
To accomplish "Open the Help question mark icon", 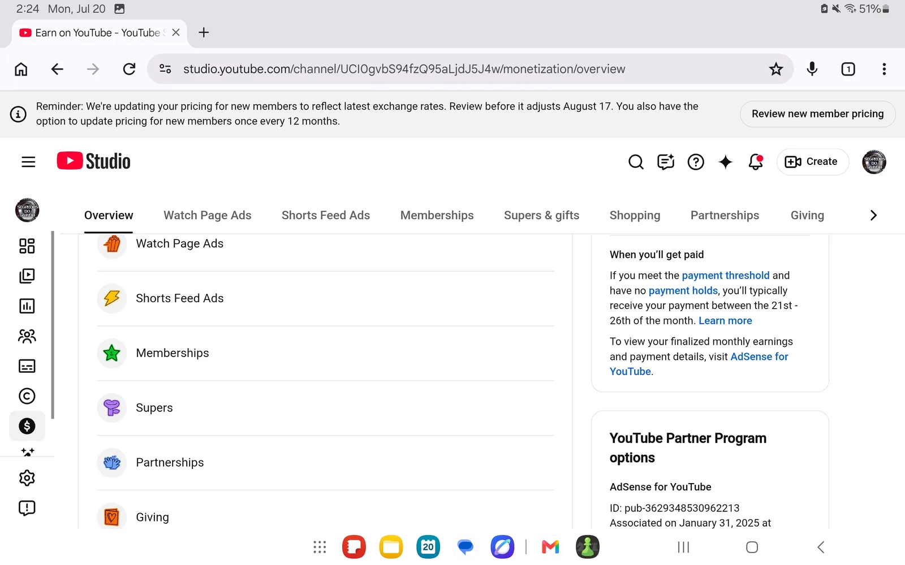I will pyautogui.click(x=696, y=162).
